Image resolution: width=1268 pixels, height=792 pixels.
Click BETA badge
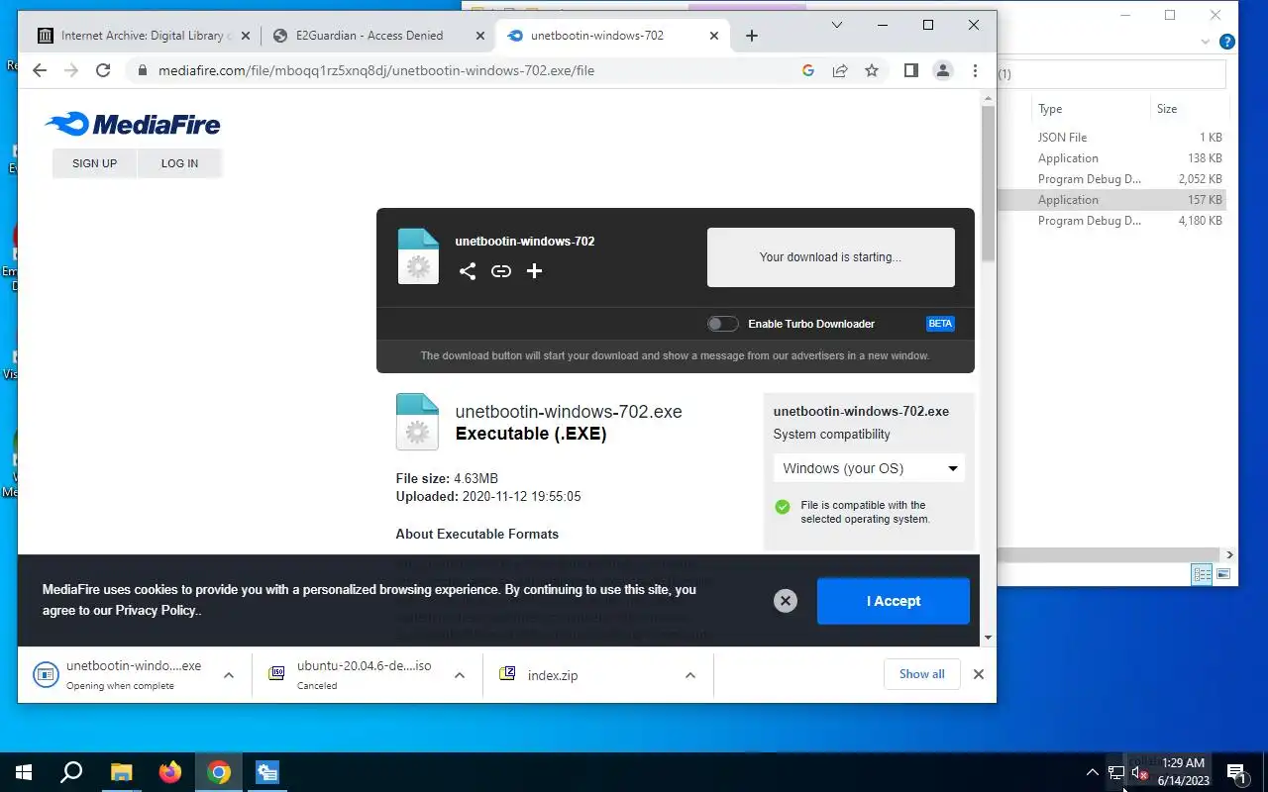pyautogui.click(x=940, y=324)
